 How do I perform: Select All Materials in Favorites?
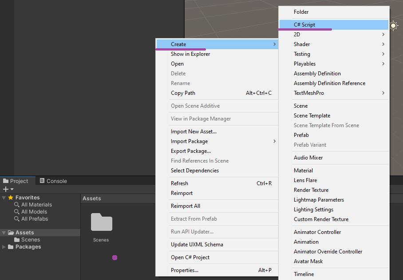37,205
